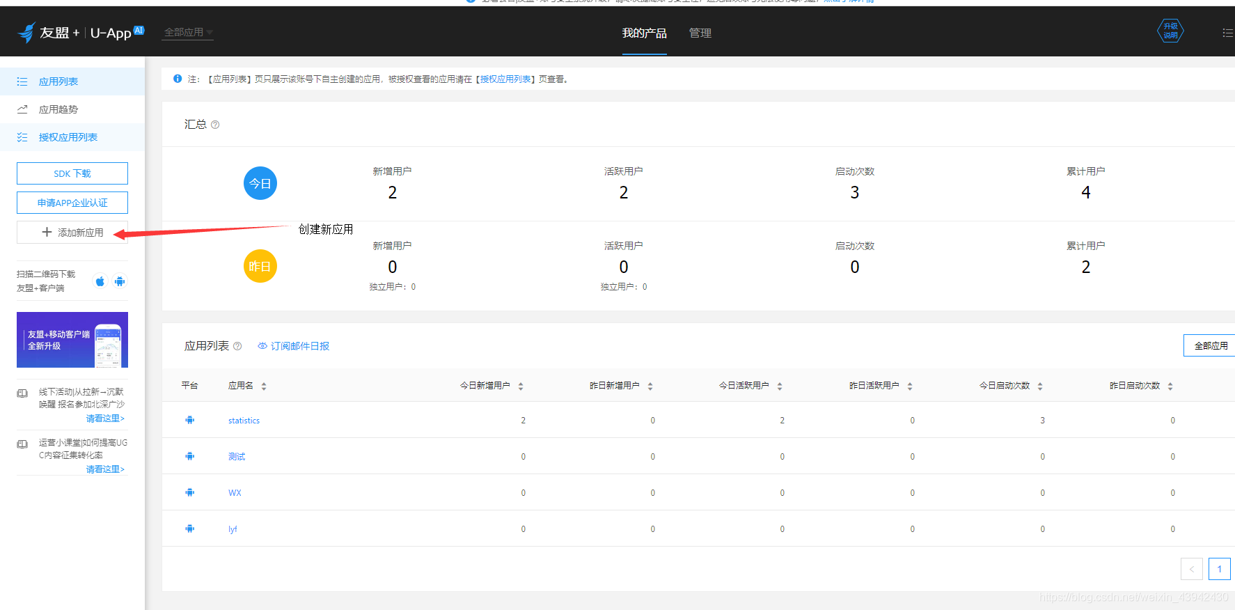Image resolution: width=1235 pixels, height=610 pixels.
Task: Click the Android icon in 测试 row
Action: click(x=190, y=456)
